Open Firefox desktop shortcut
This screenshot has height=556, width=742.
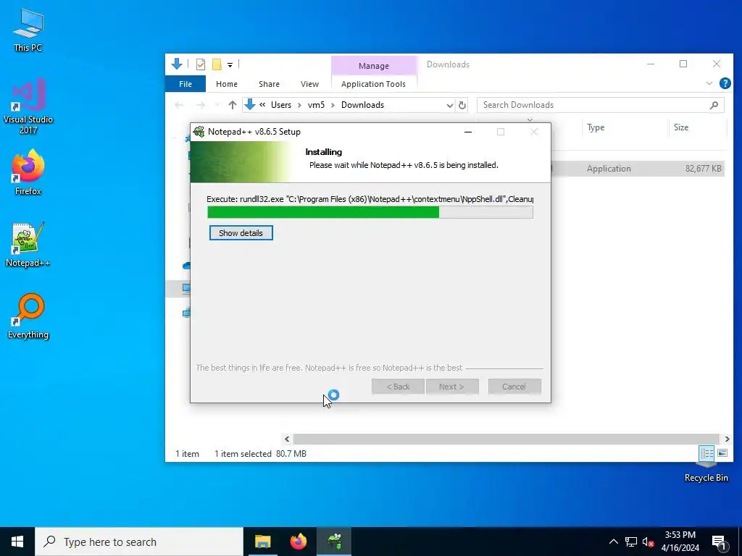28,172
